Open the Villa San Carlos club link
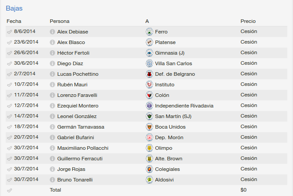 (174, 63)
